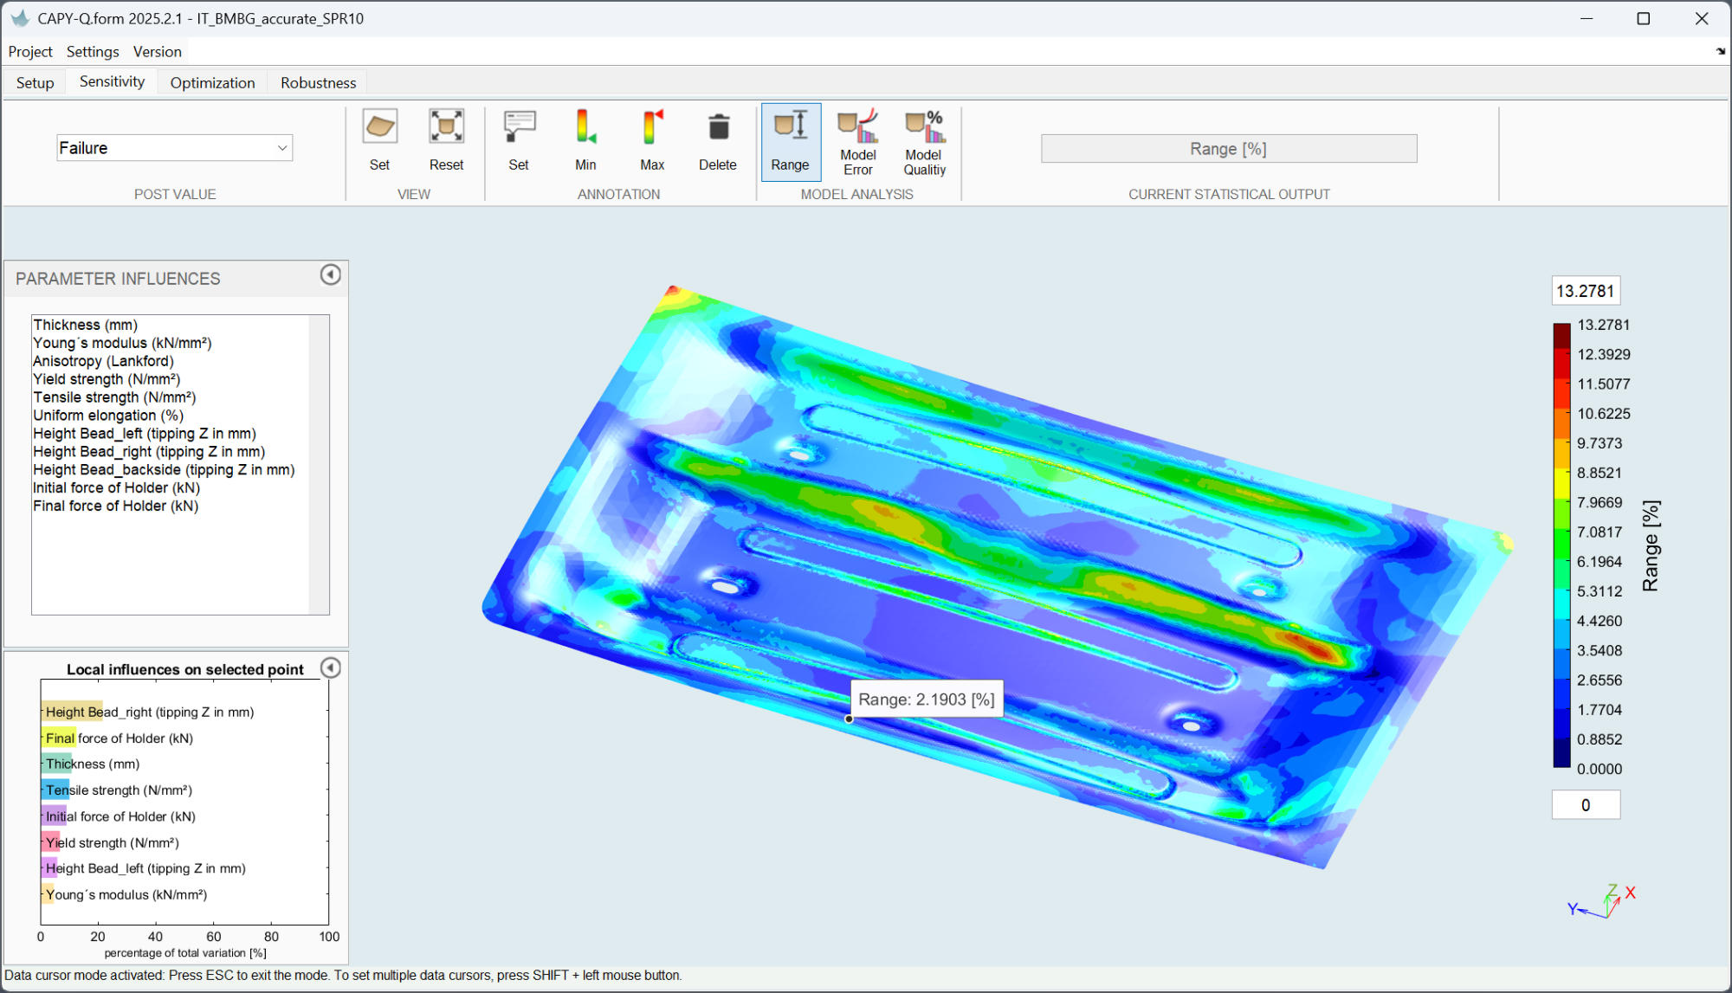The width and height of the screenshot is (1732, 993).
Task: Click the Tensile strength bar in chart
Action: pyautogui.click(x=55, y=790)
